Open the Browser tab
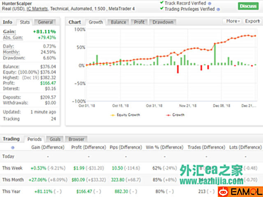 [x=76, y=139]
